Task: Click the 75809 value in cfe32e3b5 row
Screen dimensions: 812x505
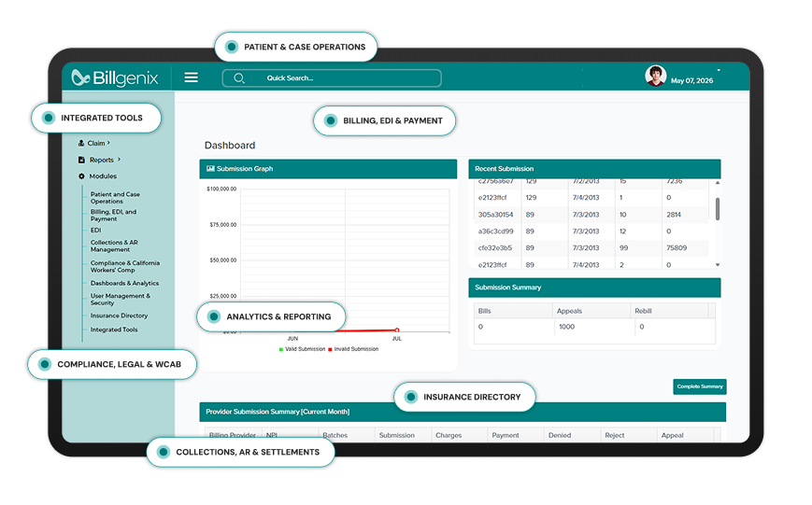Action: [x=677, y=248]
